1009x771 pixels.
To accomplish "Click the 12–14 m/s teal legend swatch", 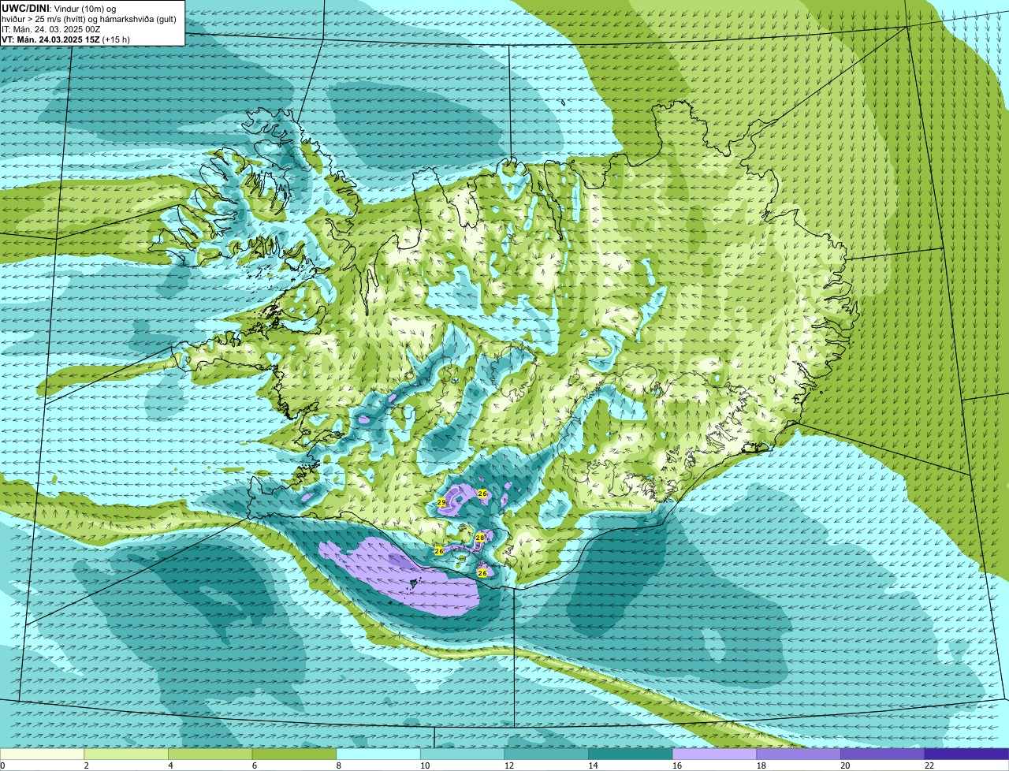I will (546, 754).
